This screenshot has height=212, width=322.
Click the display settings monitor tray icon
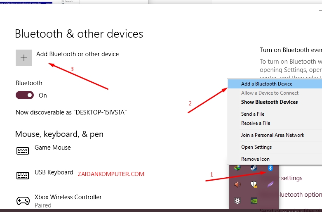(237, 201)
